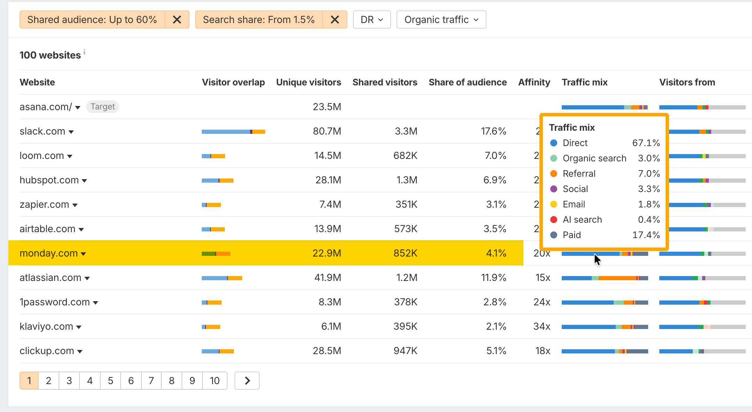Expand the zapier.com dropdown arrow
The height and width of the screenshot is (412, 752).
(75, 205)
